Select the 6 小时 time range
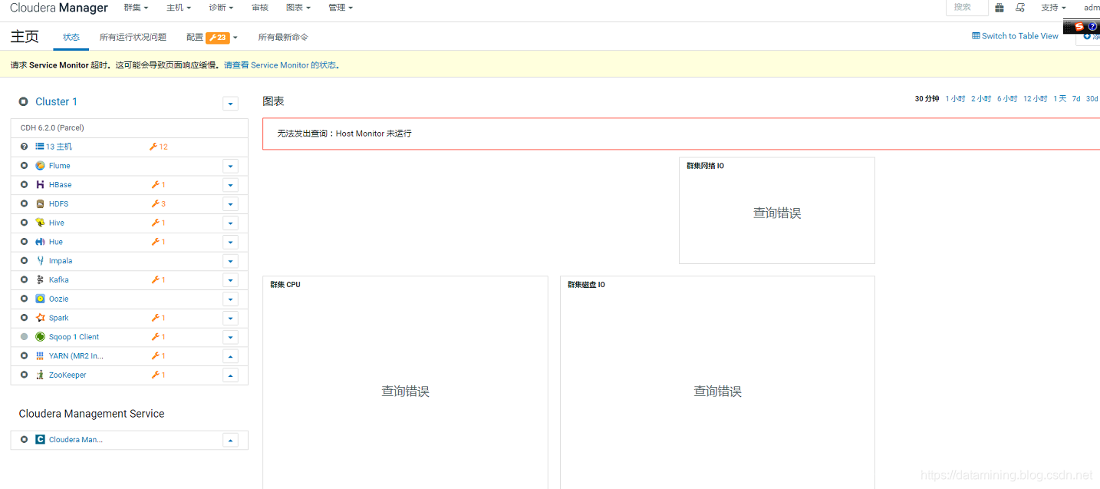1100x489 pixels. 1007,99
